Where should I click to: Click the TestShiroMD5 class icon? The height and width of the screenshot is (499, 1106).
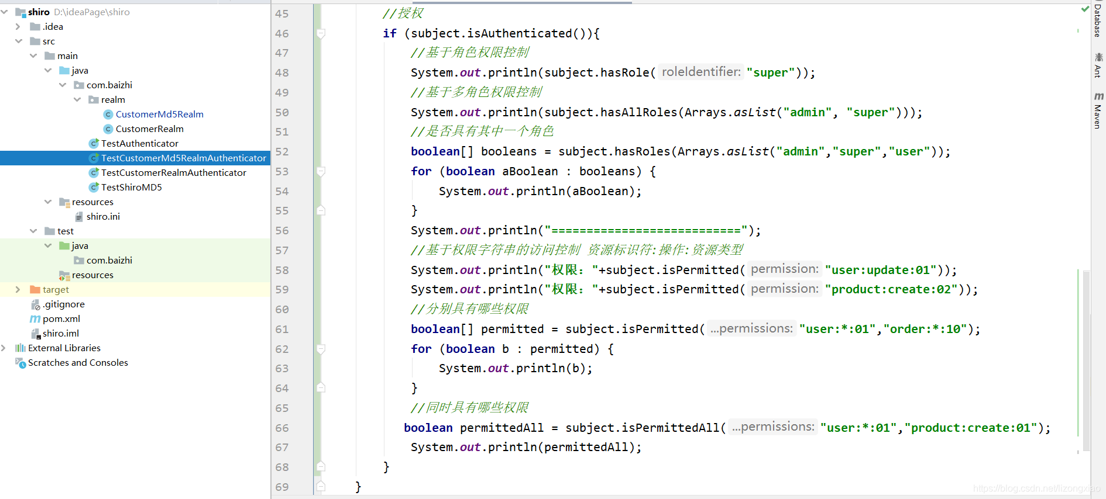coord(94,187)
